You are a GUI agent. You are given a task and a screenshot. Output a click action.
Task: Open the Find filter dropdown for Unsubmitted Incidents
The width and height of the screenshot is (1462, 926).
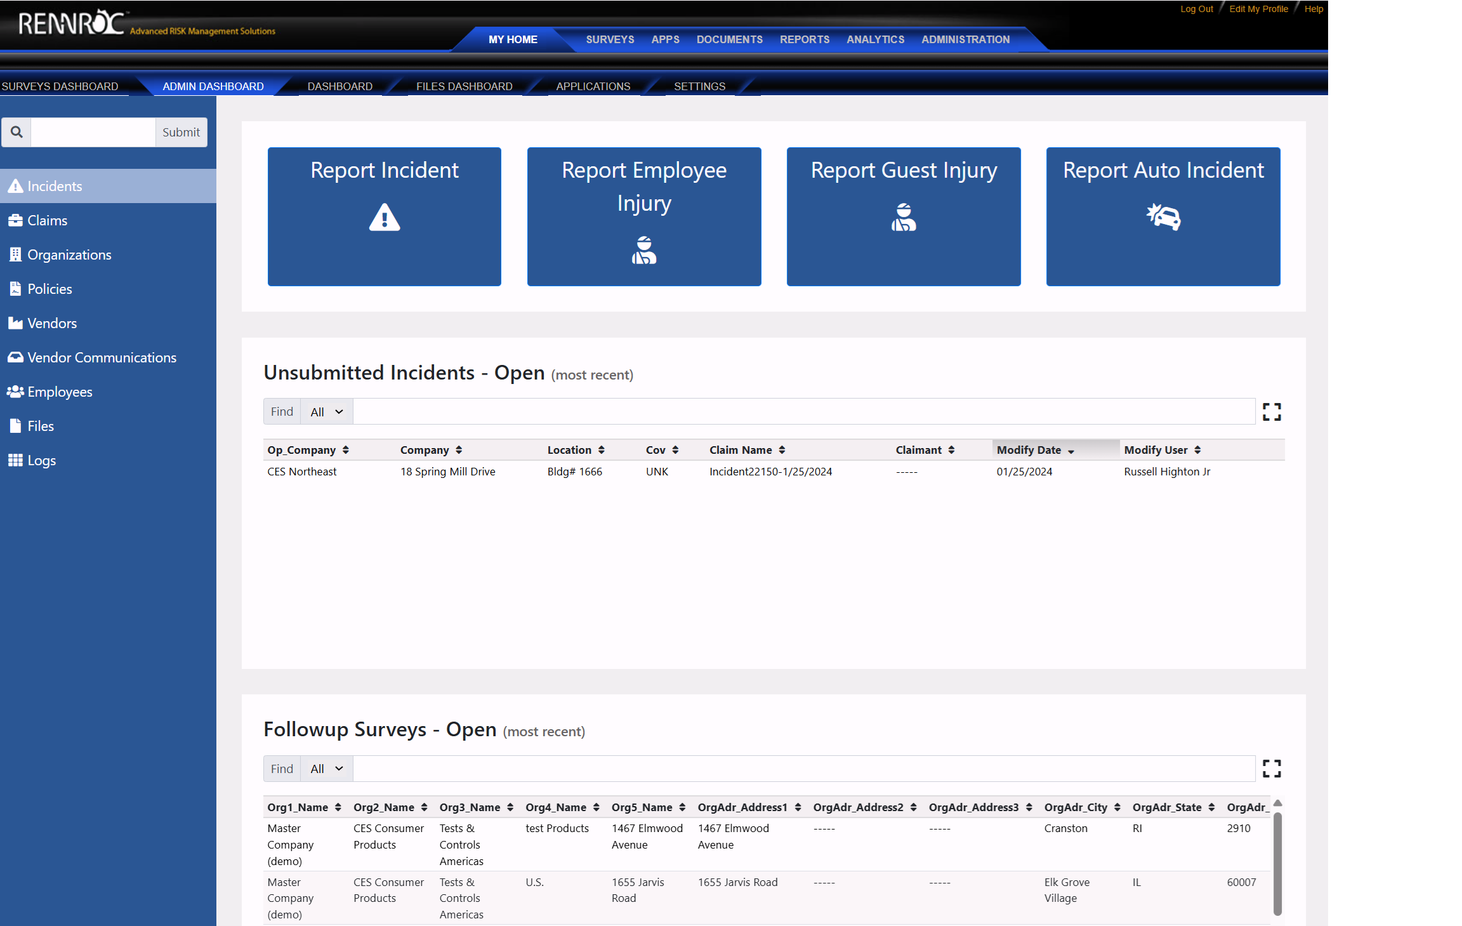[x=326, y=412]
